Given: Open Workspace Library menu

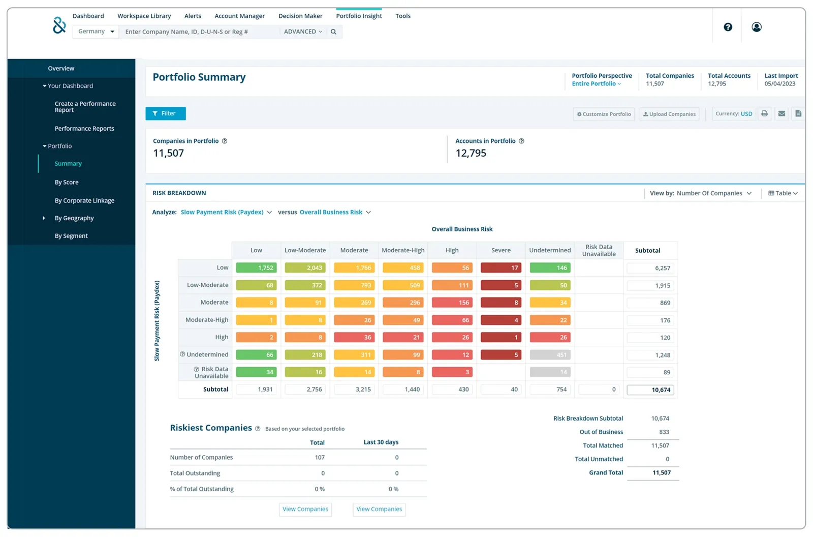Looking at the screenshot, I should (x=144, y=16).
